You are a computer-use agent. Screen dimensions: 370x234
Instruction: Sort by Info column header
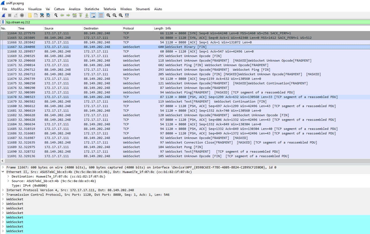267,28
